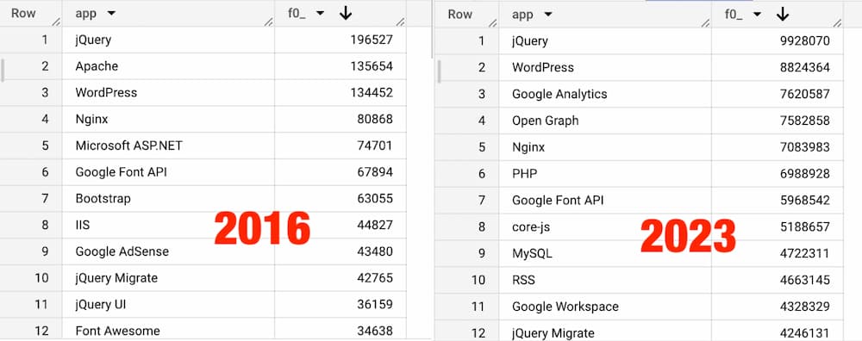862x341 pixels.
Task: Click value 4246131
Action: point(805,332)
